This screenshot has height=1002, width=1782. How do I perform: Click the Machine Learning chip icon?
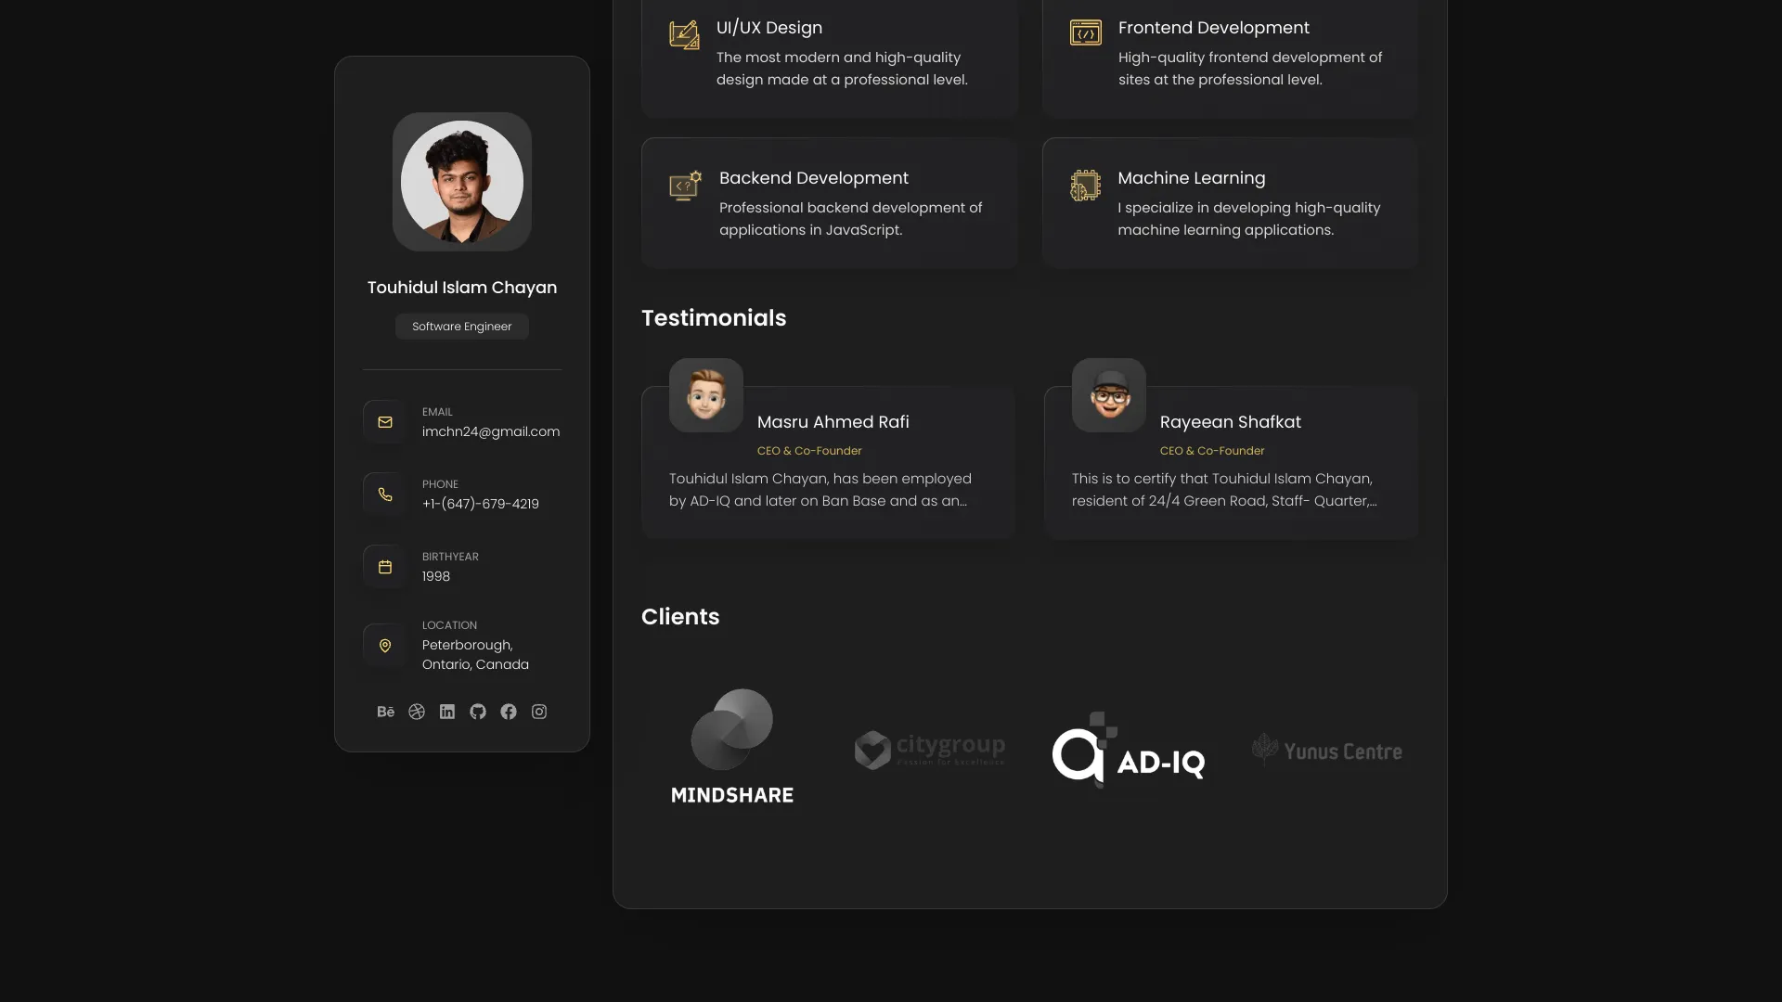pyautogui.click(x=1085, y=186)
